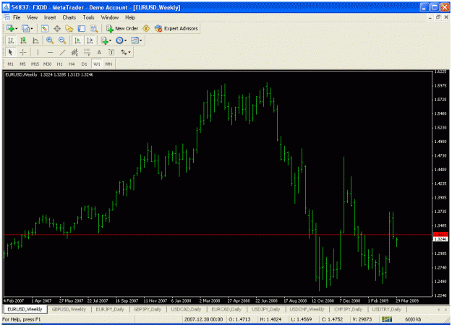
Task: Click the Expert Advisors button
Action: tap(176, 28)
